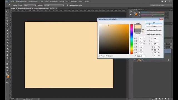Open the sample layers dropdown (Все слои)

54,5
